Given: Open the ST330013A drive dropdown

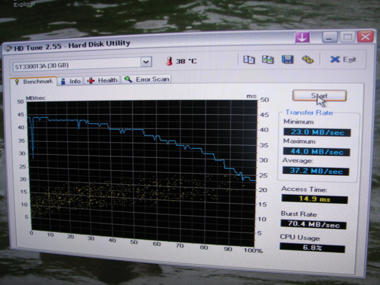Looking at the screenshot, I should 146,62.
